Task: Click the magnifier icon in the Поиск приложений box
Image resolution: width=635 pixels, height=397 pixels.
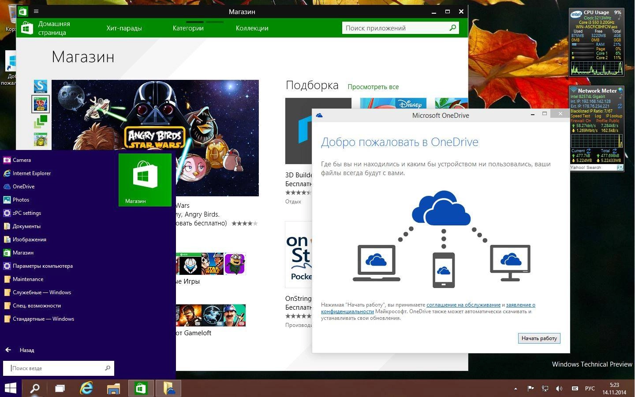Action: click(x=452, y=28)
